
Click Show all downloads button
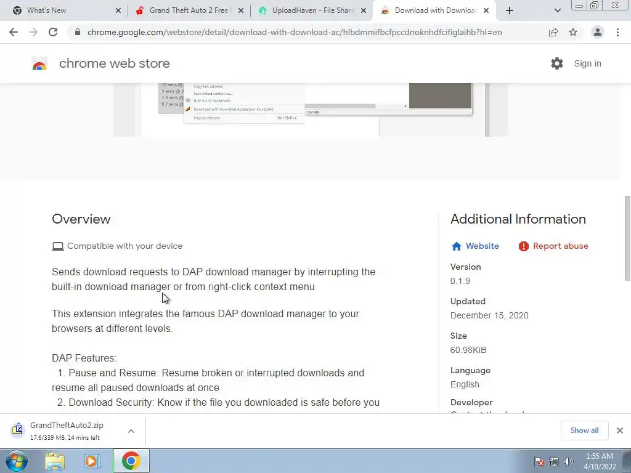pos(584,431)
